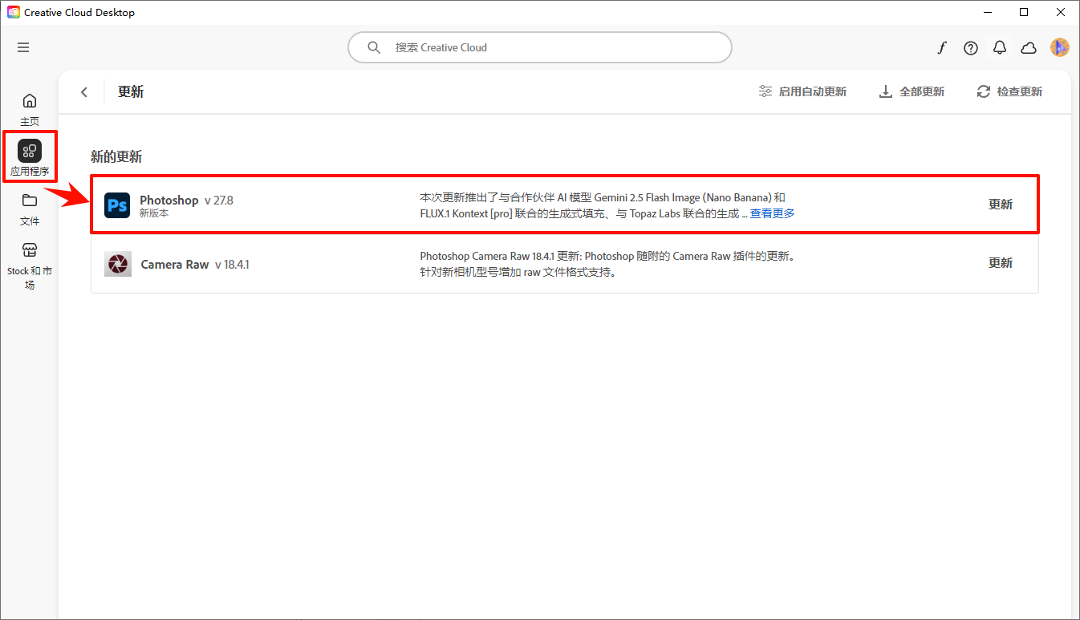Open the fonts icon in the header
The image size is (1080, 620).
pos(942,48)
